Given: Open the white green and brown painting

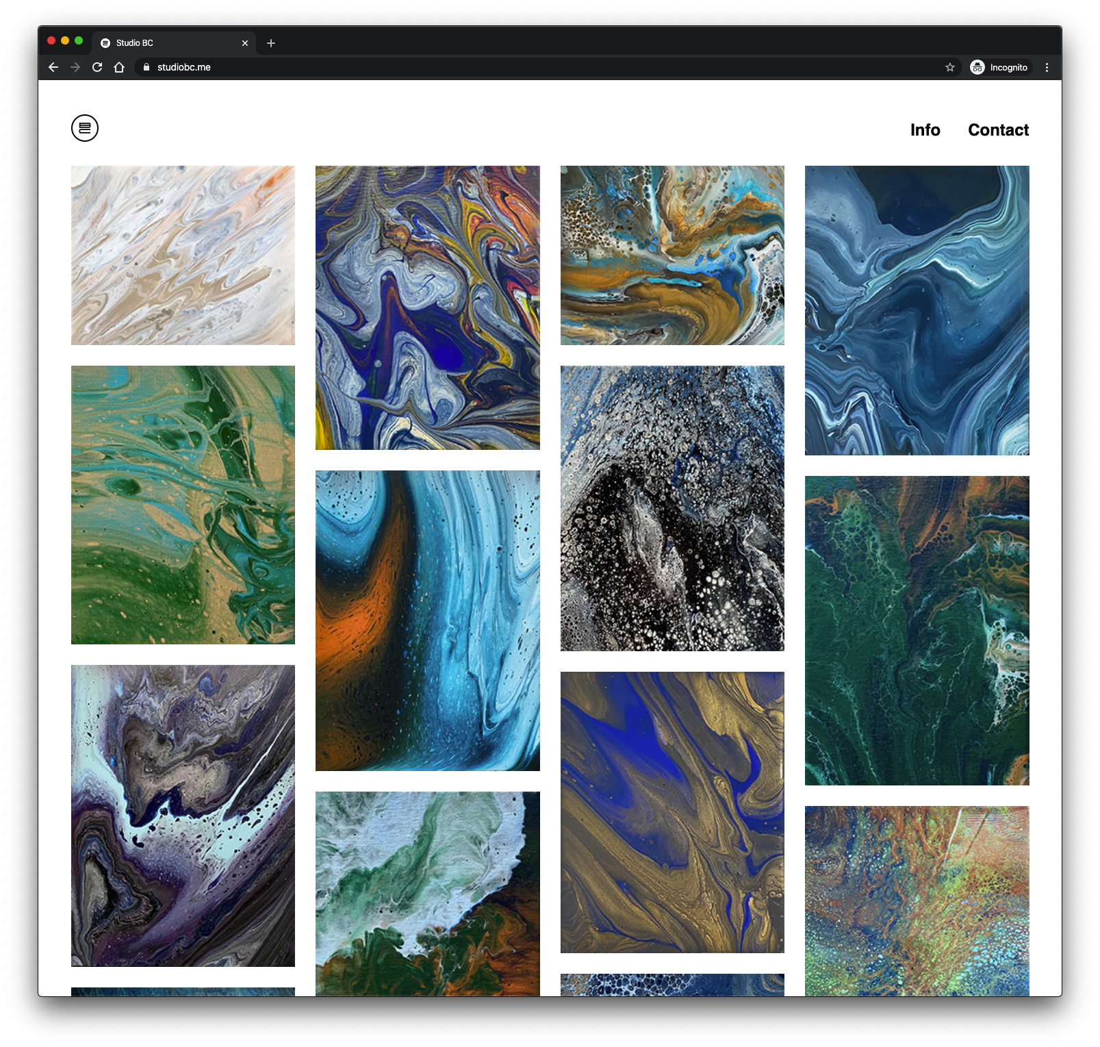Looking at the screenshot, I should pos(428,894).
